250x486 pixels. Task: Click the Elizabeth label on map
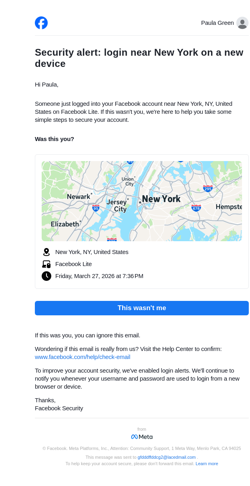click(65, 224)
